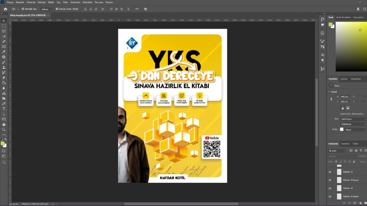Open the Paragraph panel icon
This screenshot has width=367, height=206.
click(x=323, y=61)
